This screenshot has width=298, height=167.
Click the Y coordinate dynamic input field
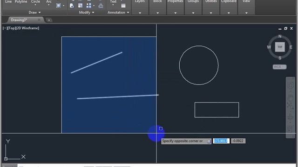[x=238, y=141]
